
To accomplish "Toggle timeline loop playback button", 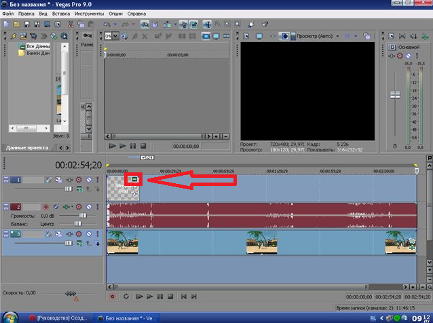I will (x=126, y=297).
